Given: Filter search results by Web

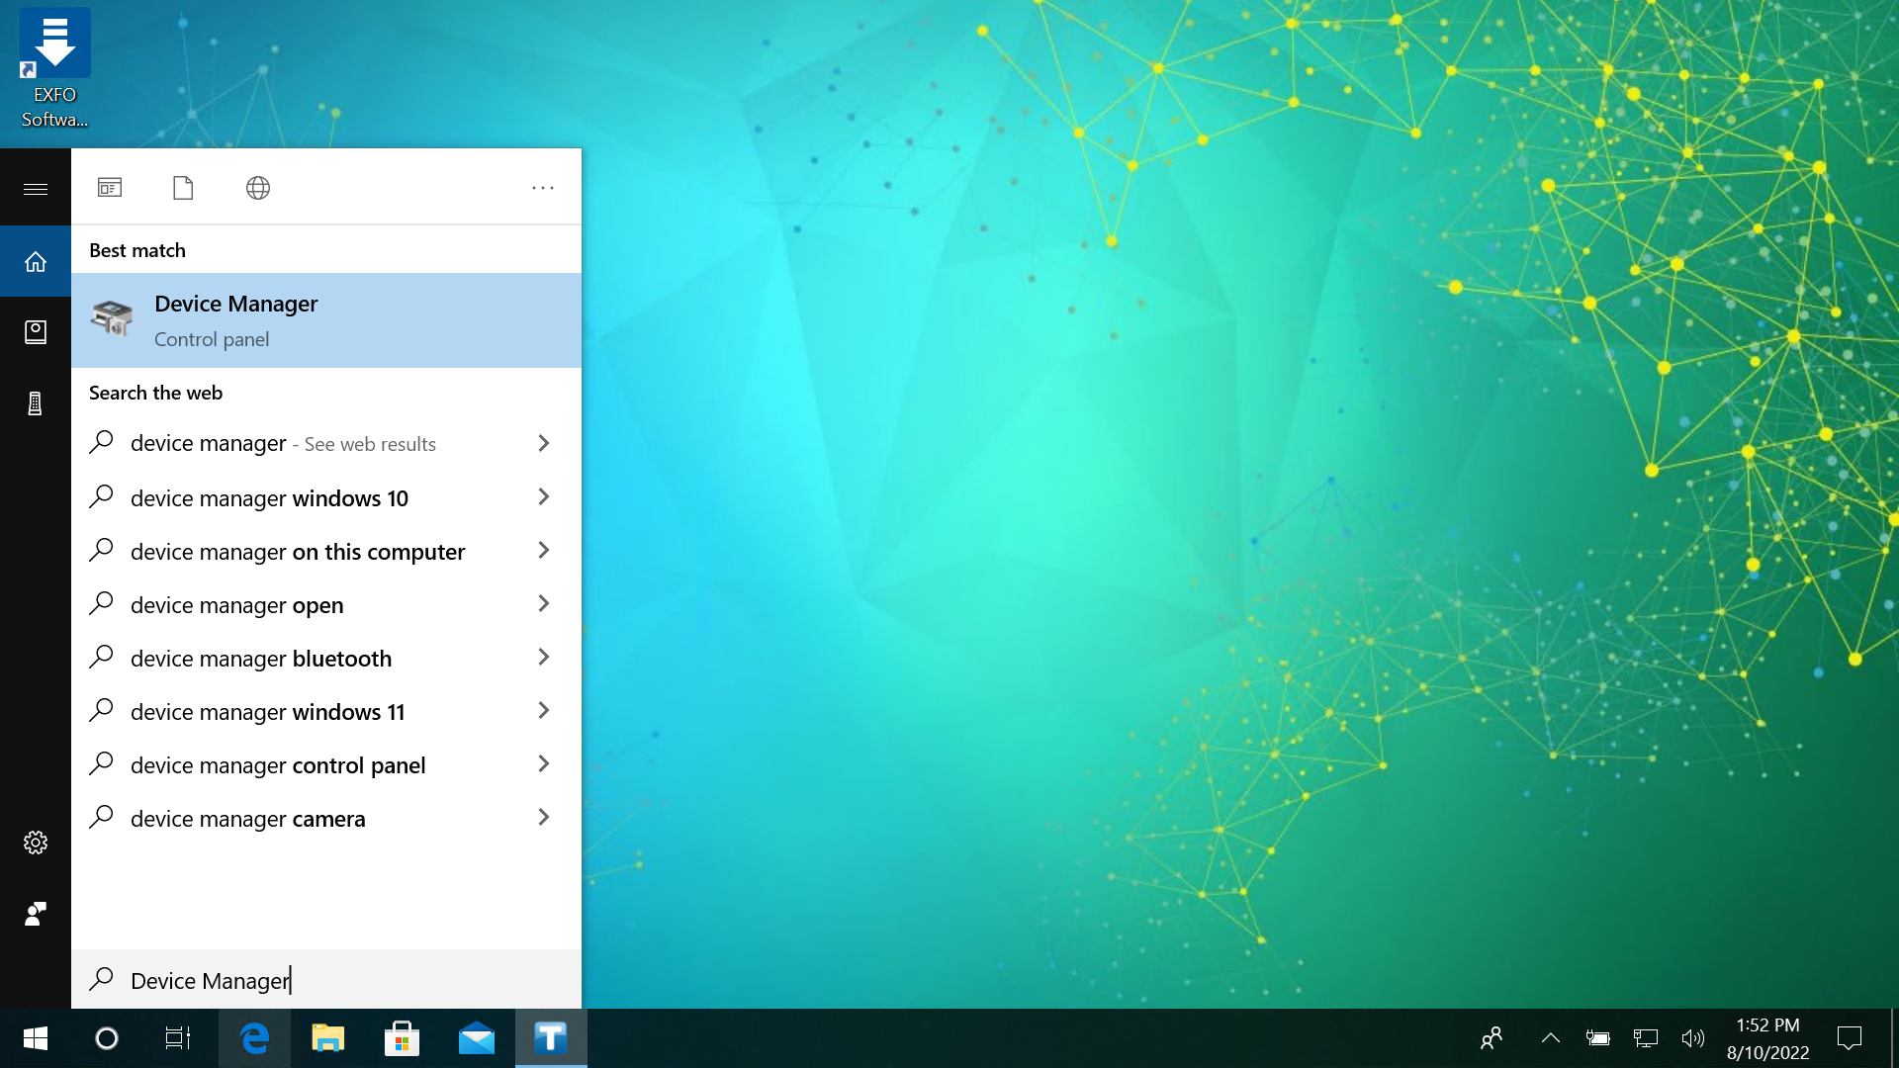Looking at the screenshot, I should (x=258, y=188).
